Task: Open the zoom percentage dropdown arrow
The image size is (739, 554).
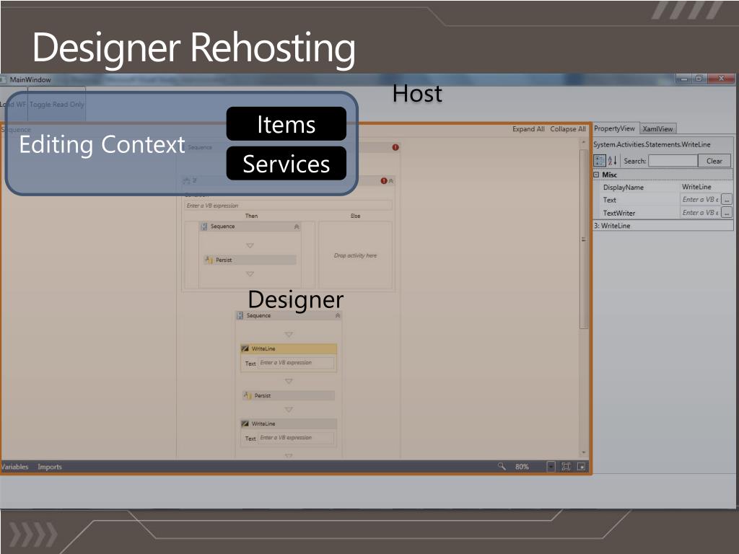Action: coord(551,467)
